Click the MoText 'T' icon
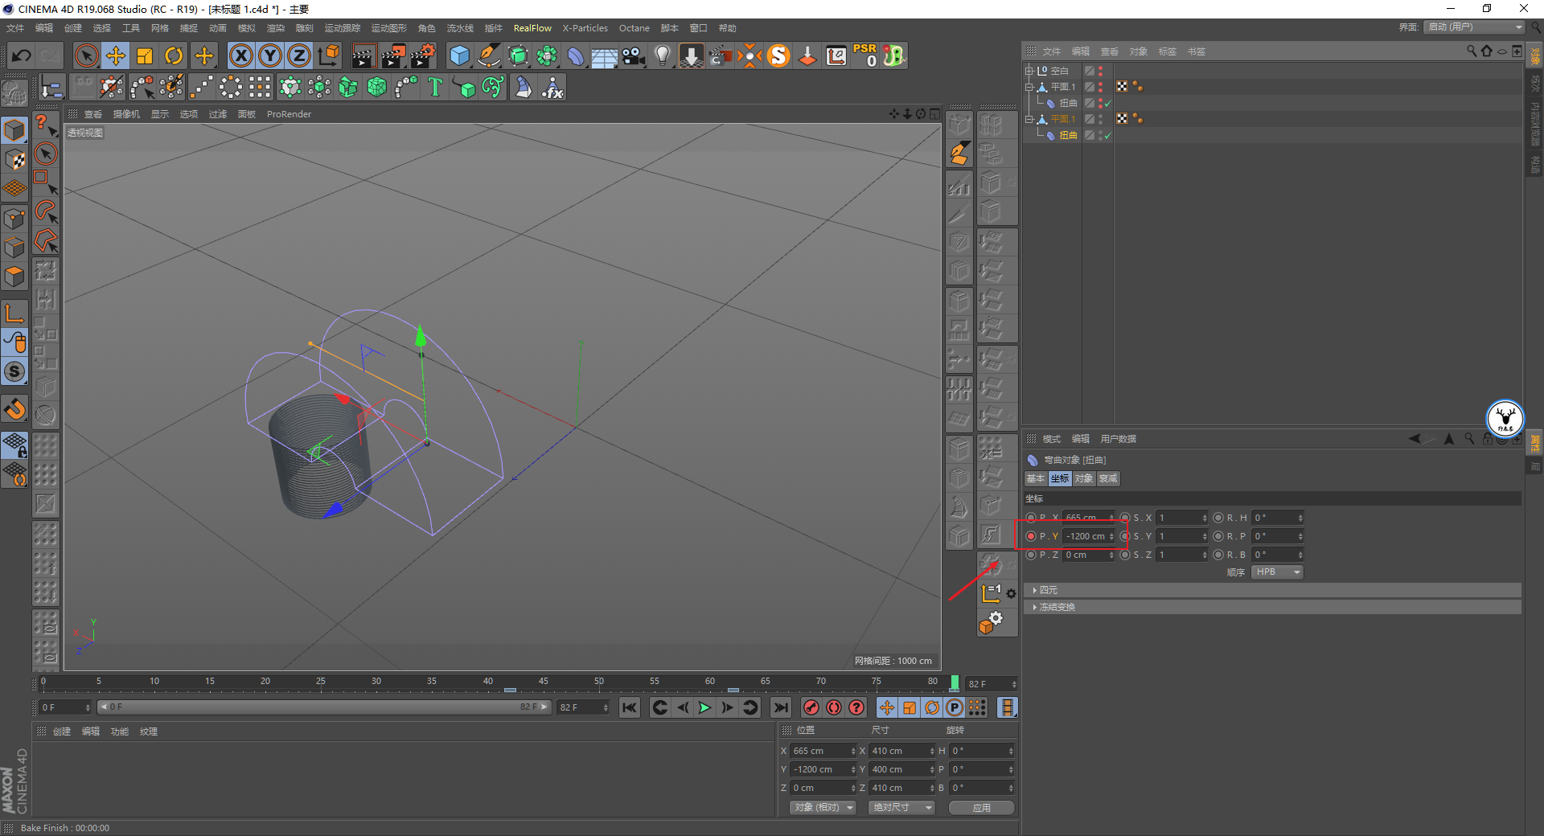Screen dimensions: 1544x836 tap(435, 87)
